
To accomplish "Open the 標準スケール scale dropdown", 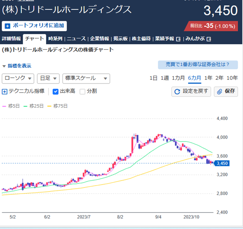I will coord(86,79).
